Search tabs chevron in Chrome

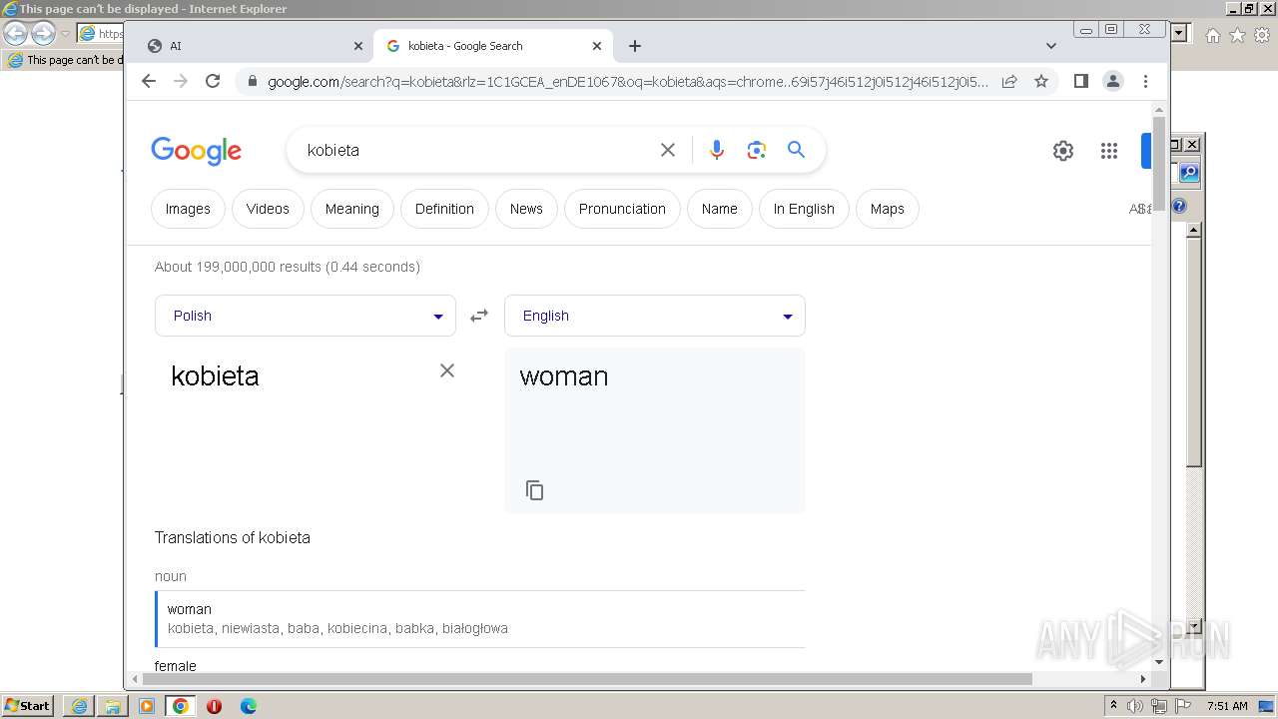1050,46
